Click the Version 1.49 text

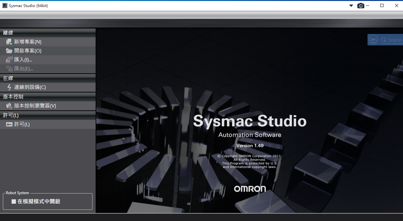250,146
